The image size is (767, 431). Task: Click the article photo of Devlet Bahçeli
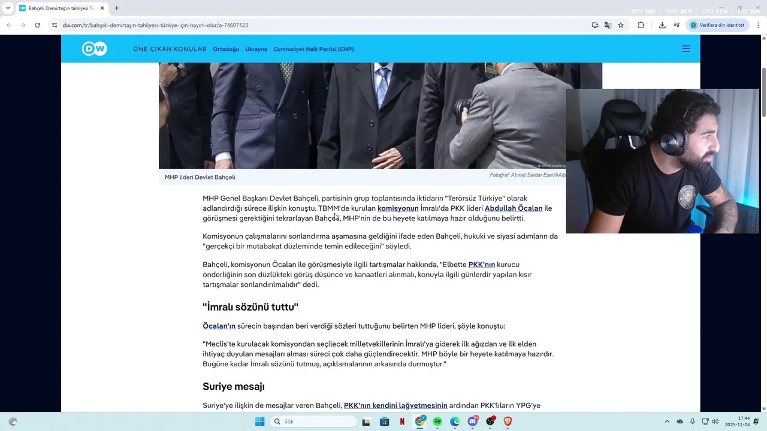362,116
